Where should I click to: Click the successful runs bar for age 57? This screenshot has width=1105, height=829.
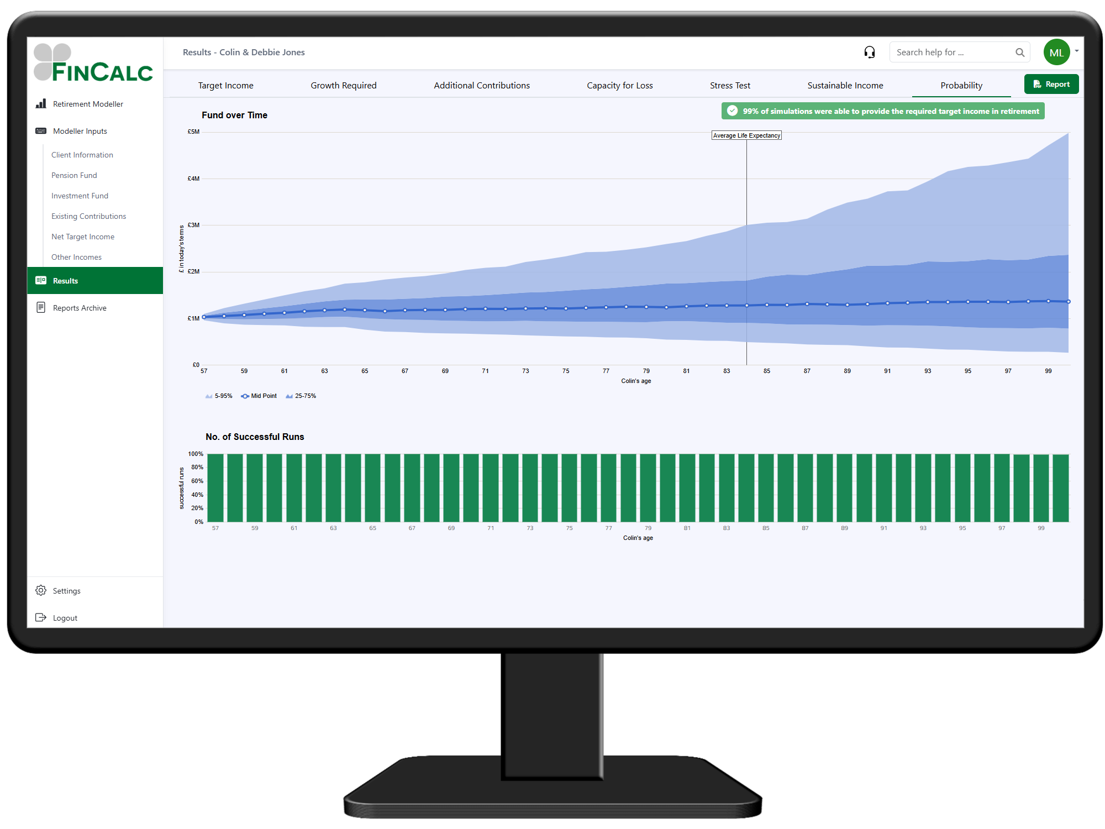pyautogui.click(x=215, y=488)
